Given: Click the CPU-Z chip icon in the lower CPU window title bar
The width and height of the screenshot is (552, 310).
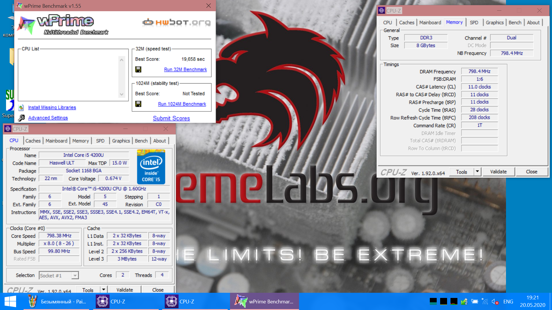Looking at the screenshot, I should pyautogui.click(x=8, y=129).
